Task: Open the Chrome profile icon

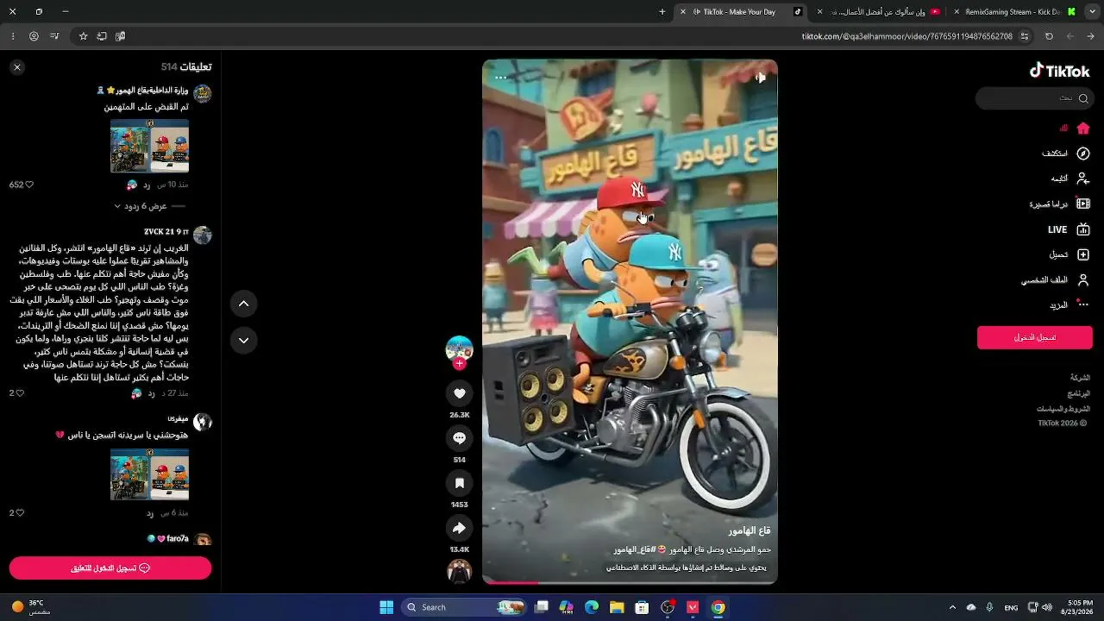Action: coord(34,36)
